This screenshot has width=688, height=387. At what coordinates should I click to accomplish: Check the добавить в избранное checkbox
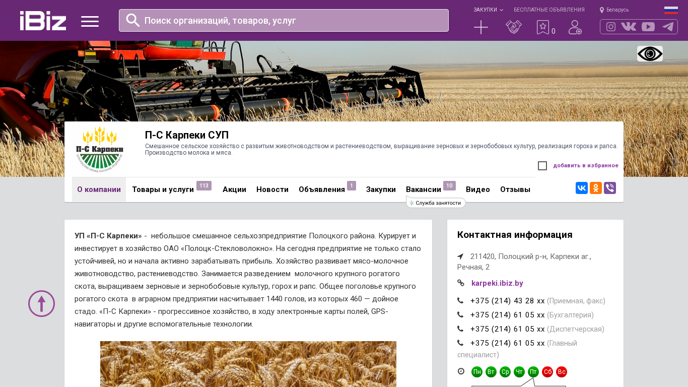click(x=542, y=166)
